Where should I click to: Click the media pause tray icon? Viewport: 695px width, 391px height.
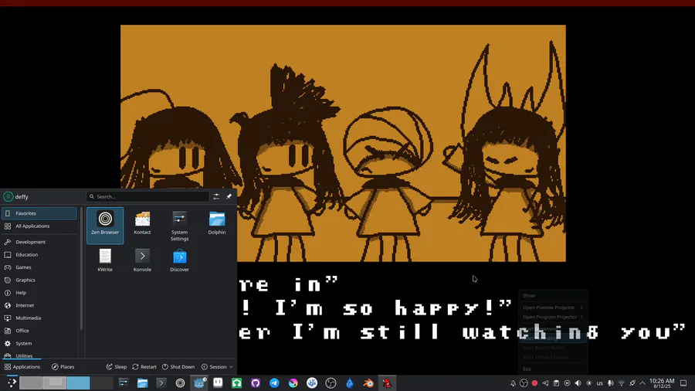(567, 383)
